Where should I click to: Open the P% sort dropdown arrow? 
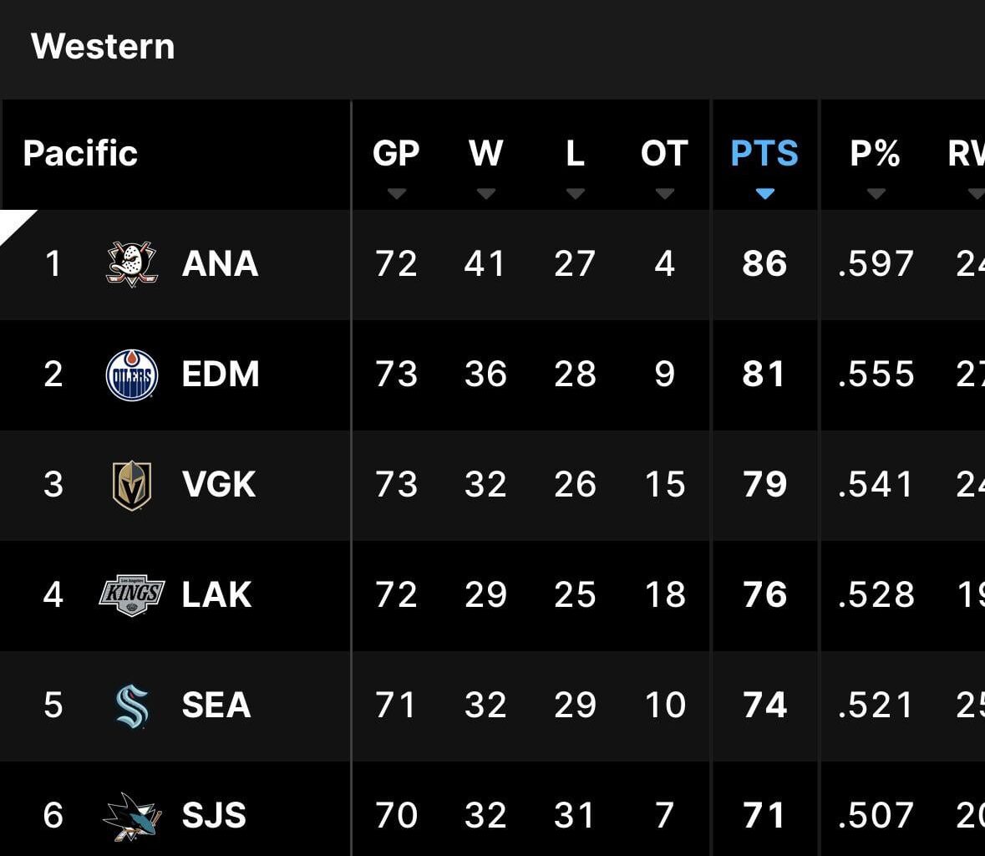click(876, 194)
